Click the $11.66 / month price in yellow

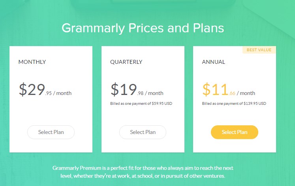(229, 89)
